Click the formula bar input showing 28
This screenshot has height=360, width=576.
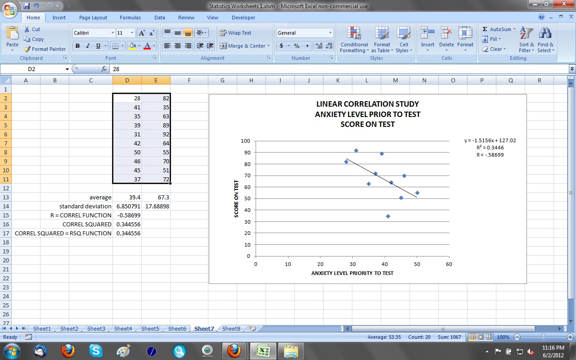[339, 69]
